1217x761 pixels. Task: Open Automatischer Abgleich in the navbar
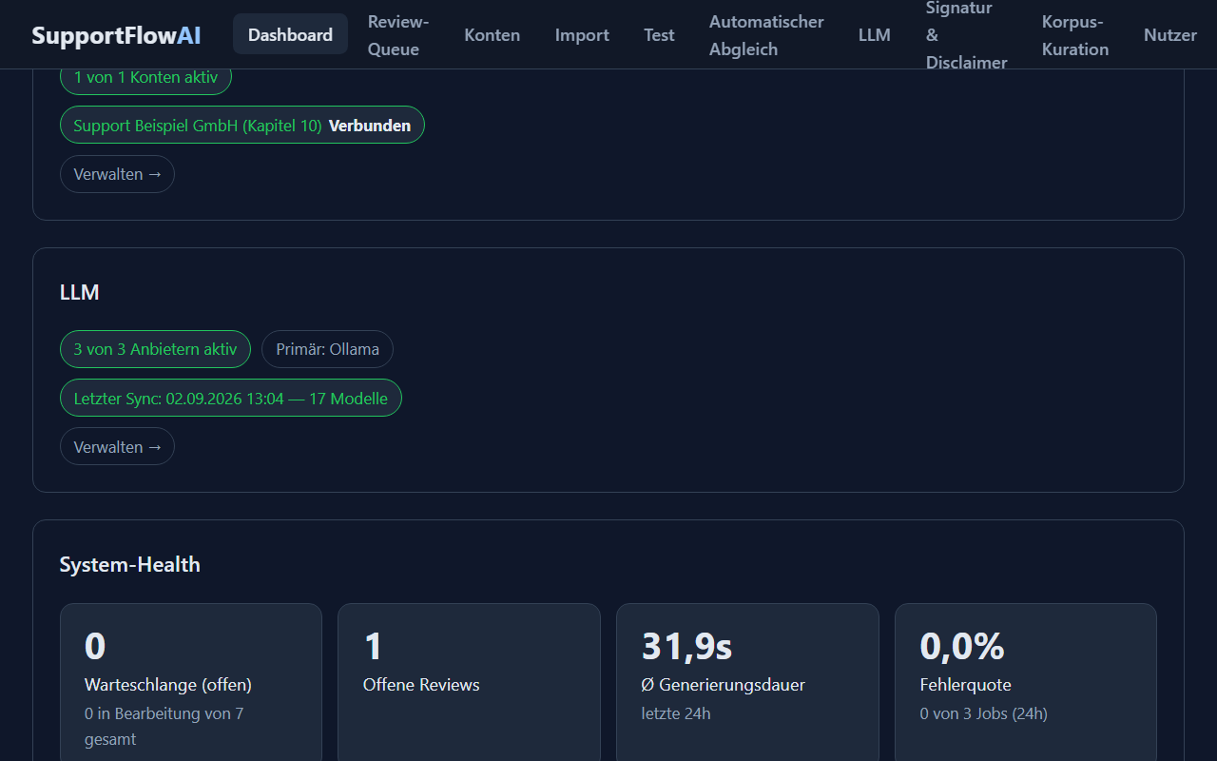click(x=766, y=35)
